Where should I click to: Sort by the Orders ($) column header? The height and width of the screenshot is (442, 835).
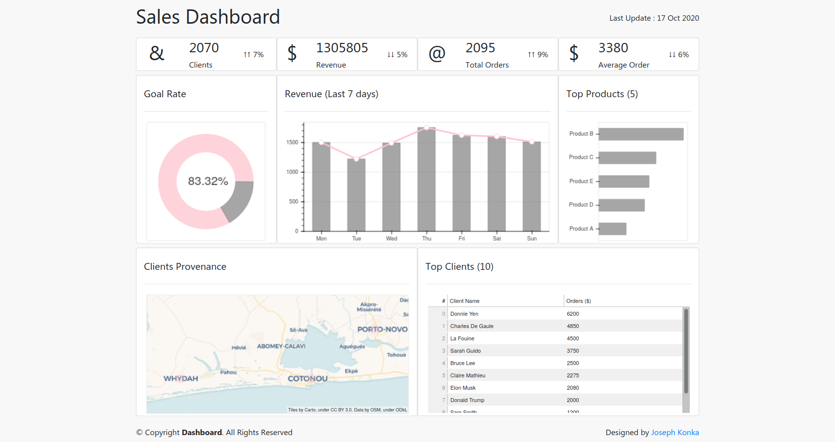point(624,301)
